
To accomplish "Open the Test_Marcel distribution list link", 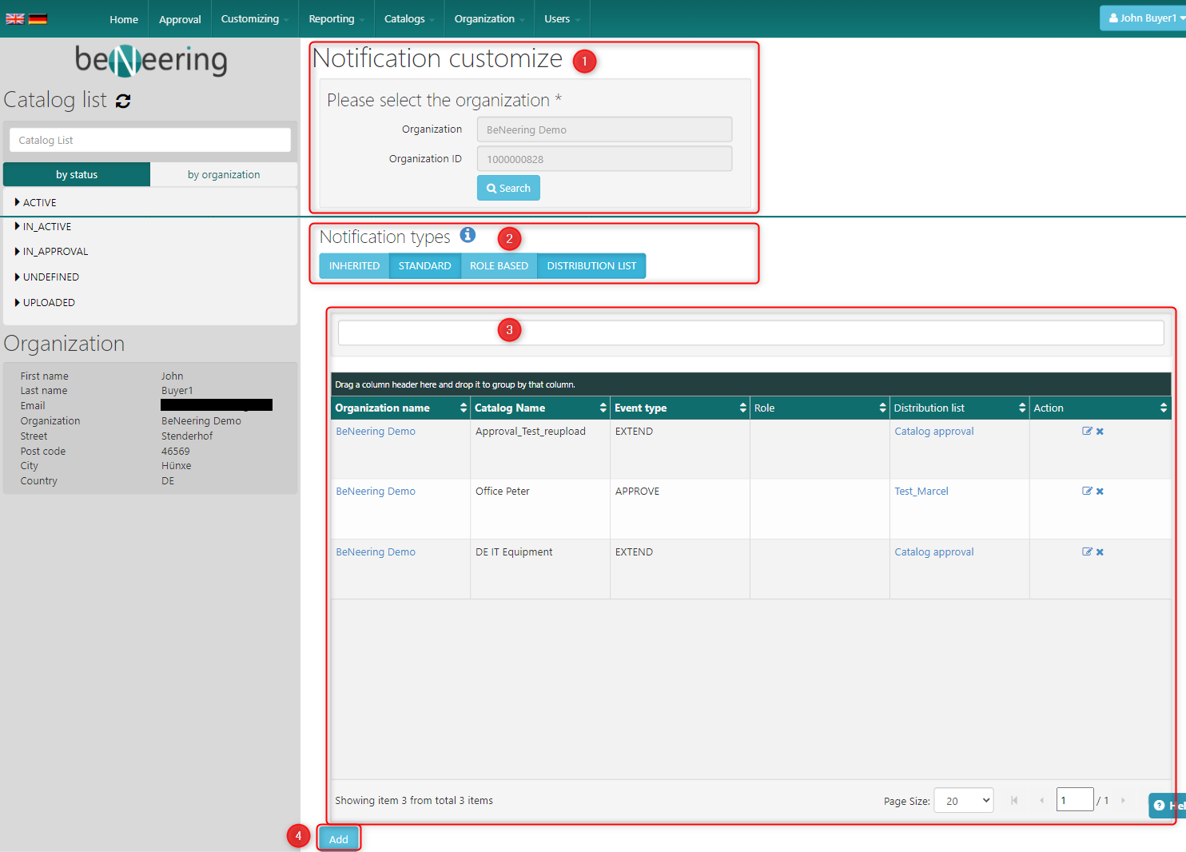I will (921, 492).
